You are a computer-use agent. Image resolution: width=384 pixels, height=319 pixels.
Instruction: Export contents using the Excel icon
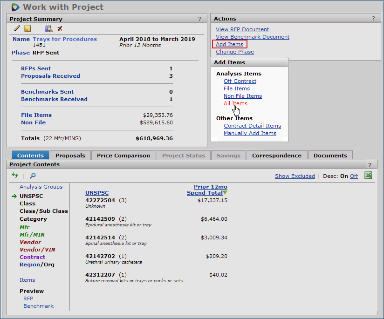[368, 175]
